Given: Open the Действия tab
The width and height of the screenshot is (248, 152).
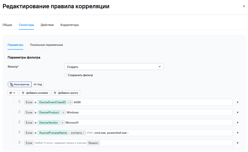Looking at the screenshot, I should 47,25.
